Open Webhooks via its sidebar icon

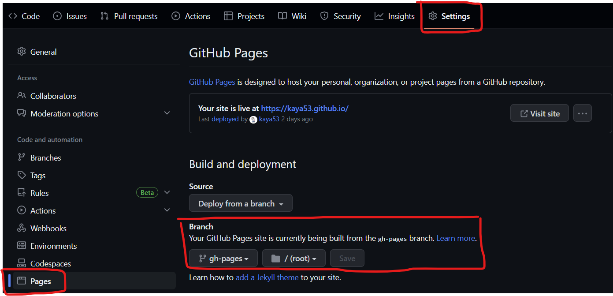[22, 228]
